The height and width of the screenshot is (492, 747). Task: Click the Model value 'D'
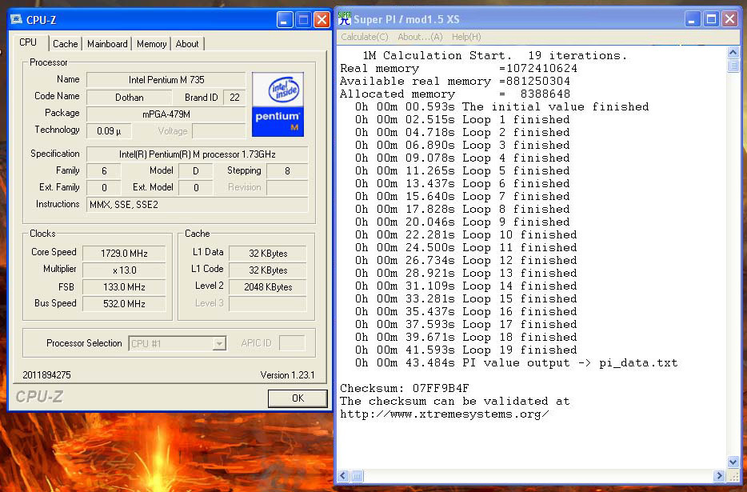point(196,170)
